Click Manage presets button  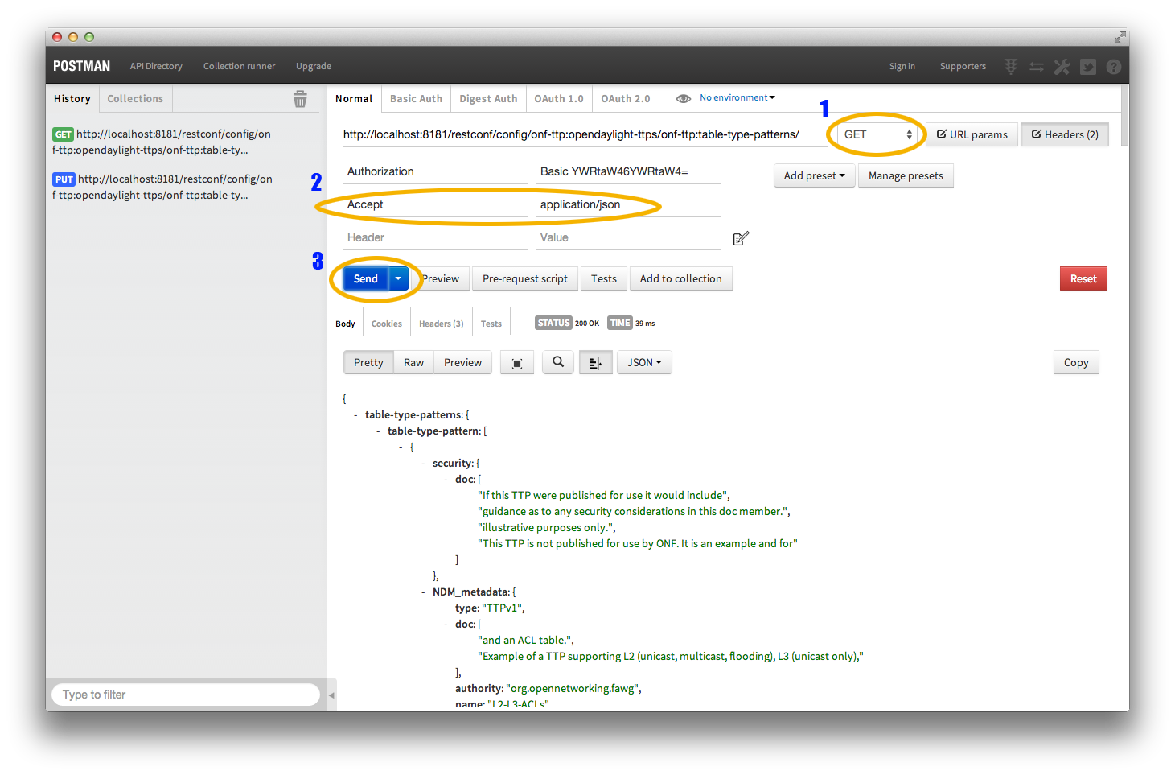coord(906,175)
